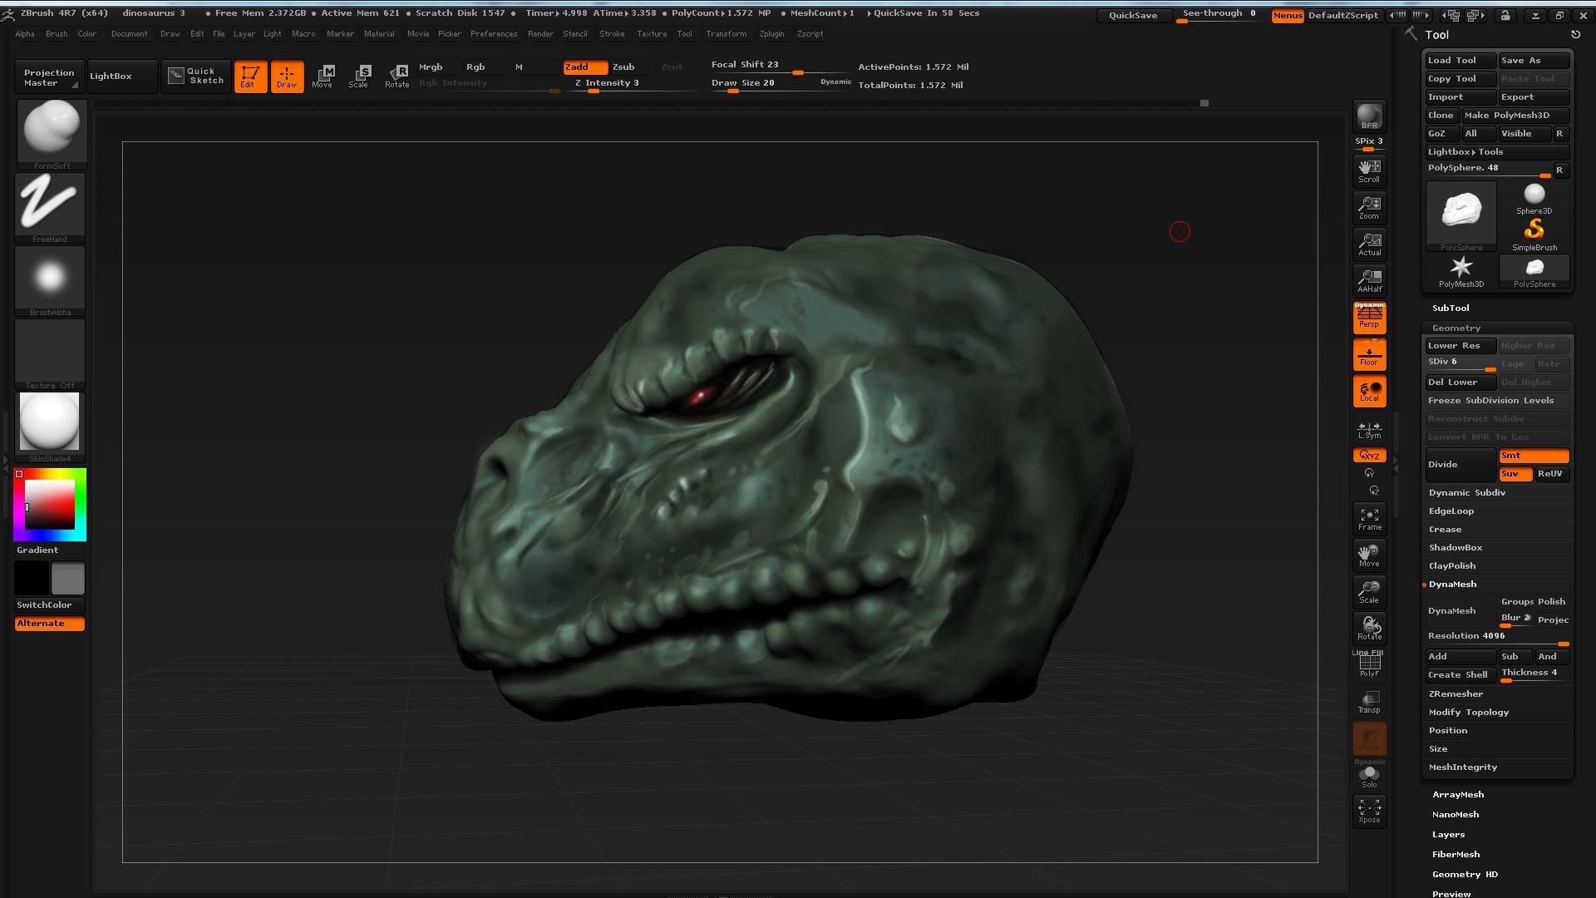The height and width of the screenshot is (898, 1596).
Task: Click the FormSoft brush thumbnail
Action: pos(52,131)
